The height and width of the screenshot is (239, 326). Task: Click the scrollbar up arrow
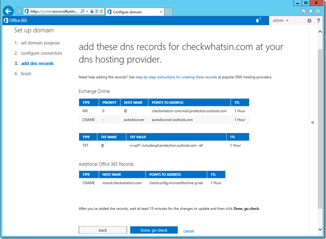click(x=320, y=32)
